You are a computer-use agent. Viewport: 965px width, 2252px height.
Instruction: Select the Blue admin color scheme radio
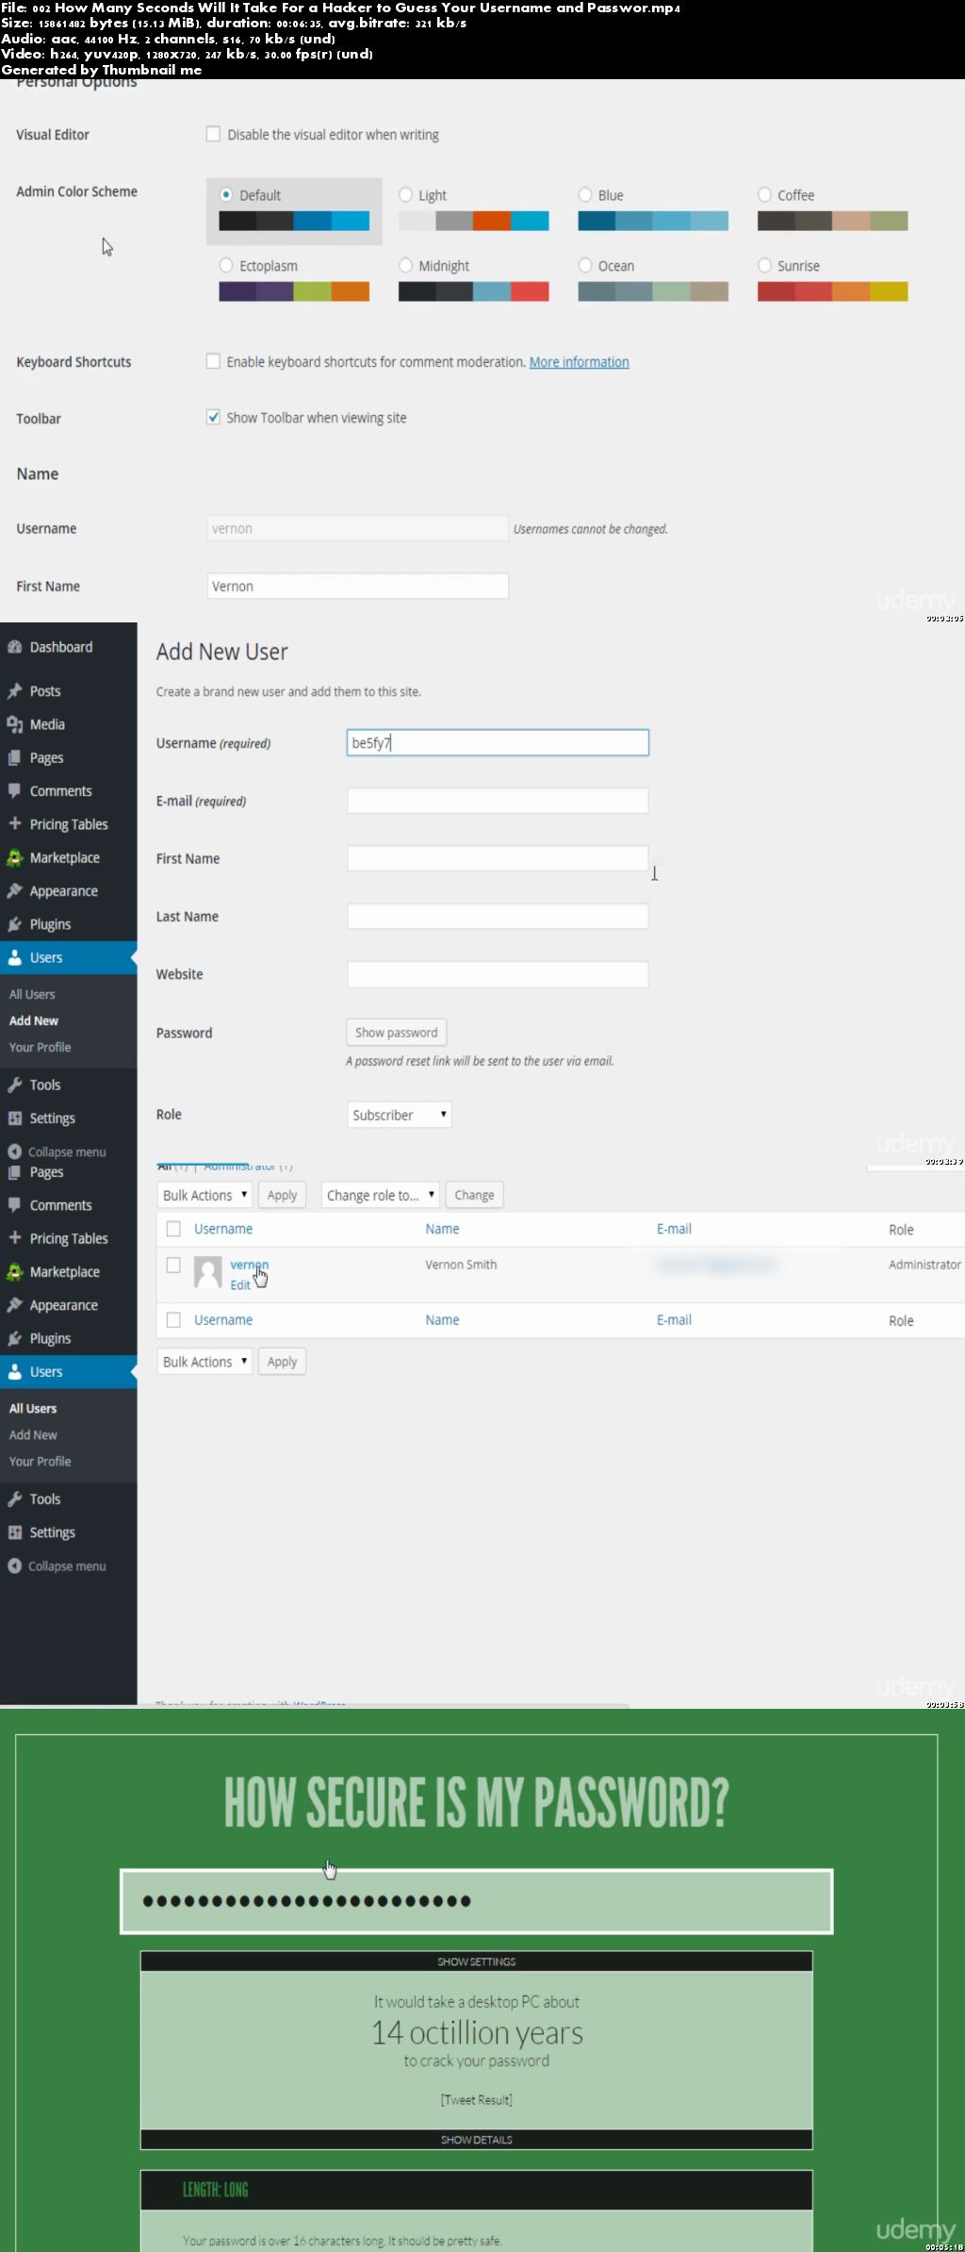tap(585, 194)
